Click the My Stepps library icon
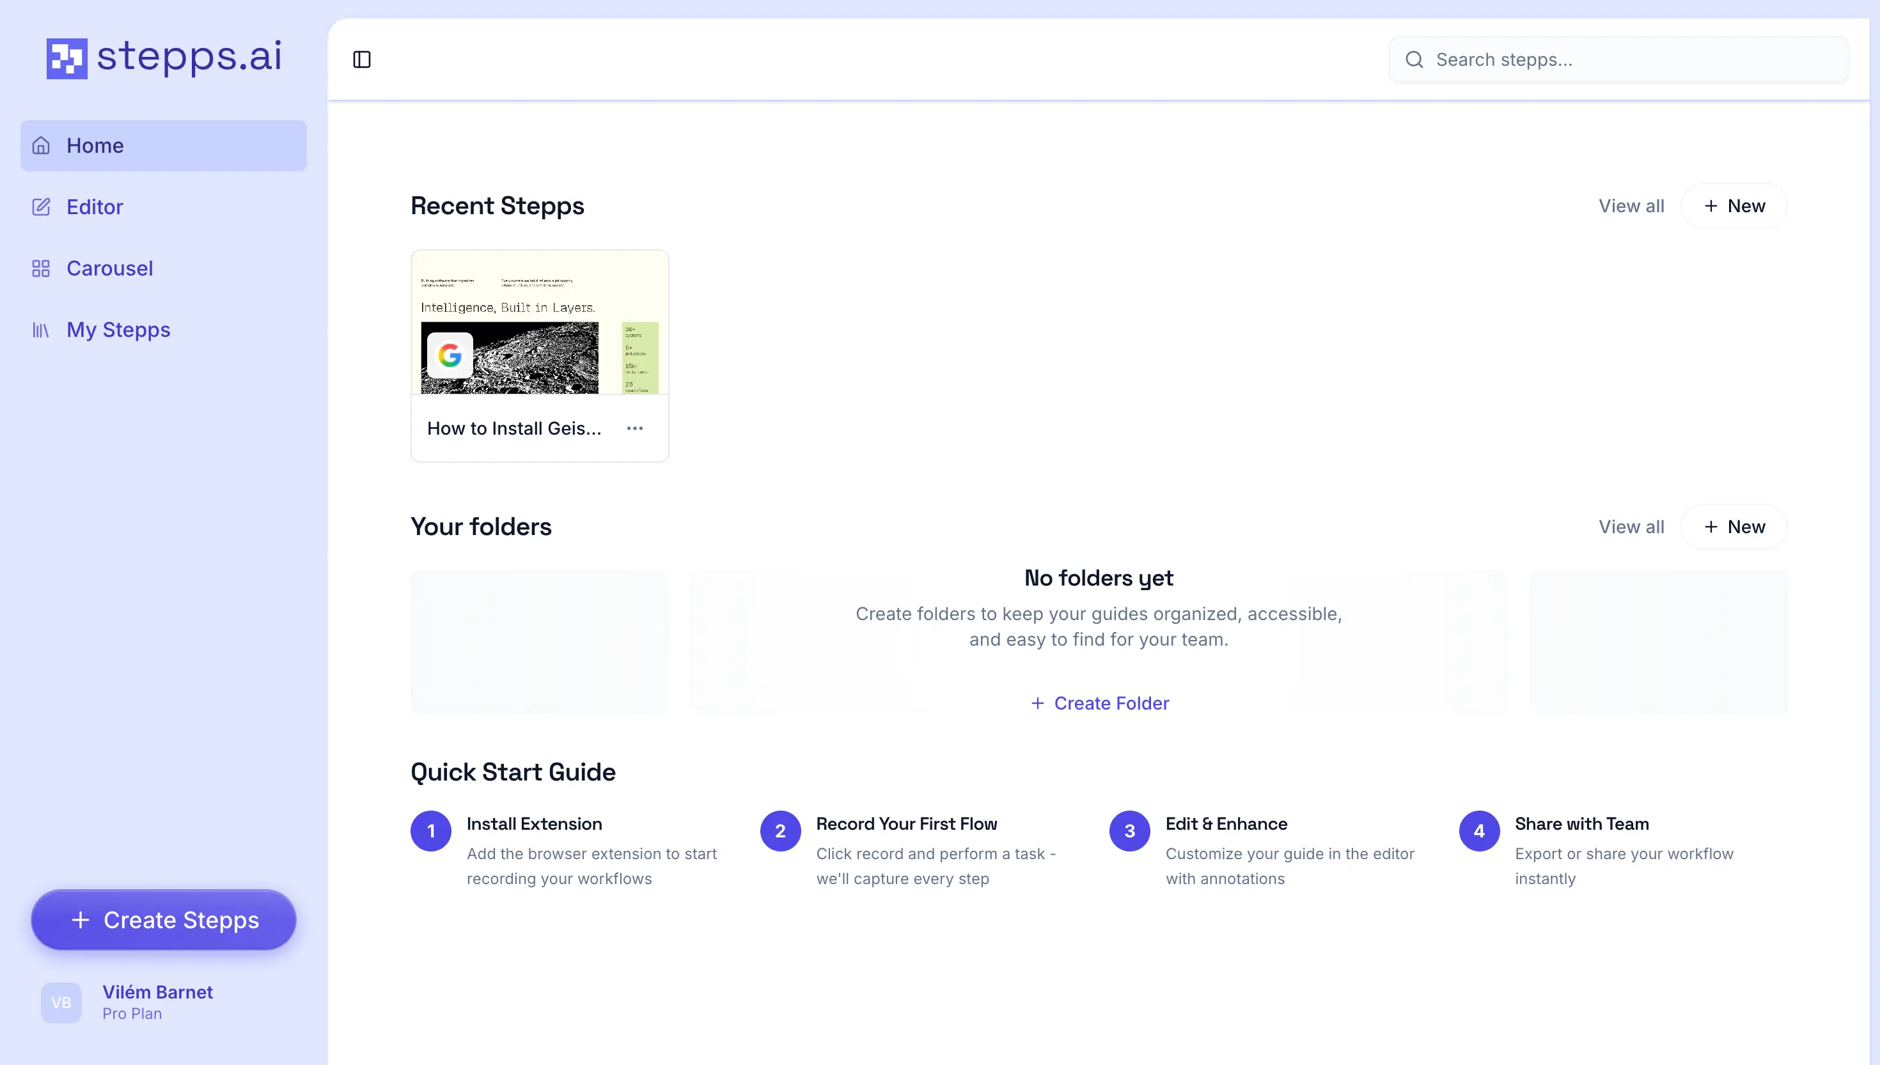 (x=41, y=330)
